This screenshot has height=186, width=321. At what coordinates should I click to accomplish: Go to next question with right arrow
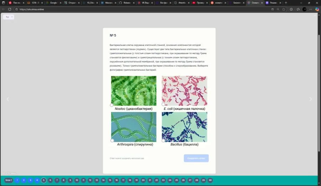pos(310,99)
